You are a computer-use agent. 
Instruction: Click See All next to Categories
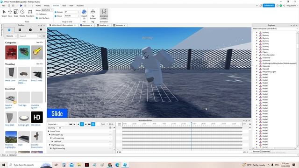(39, 42)
